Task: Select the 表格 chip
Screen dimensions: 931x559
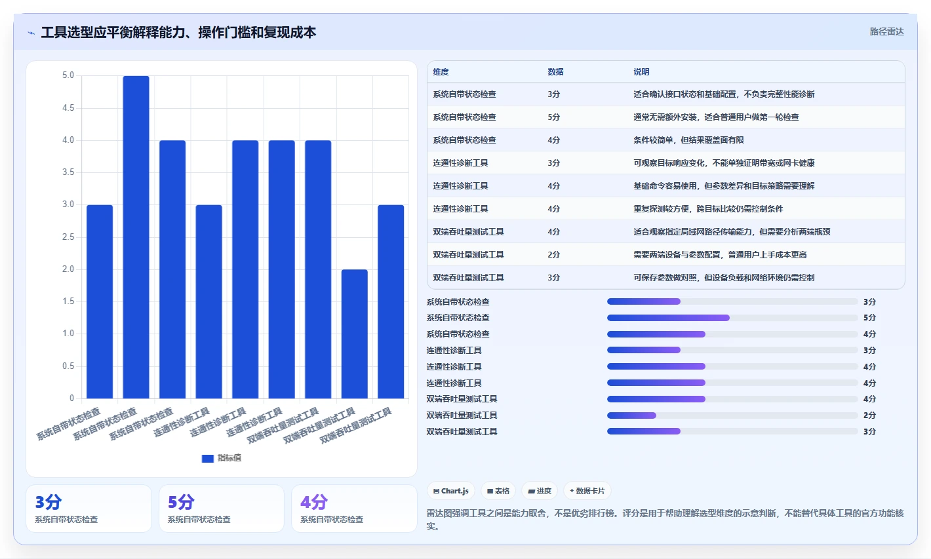Action: (498, 491)
